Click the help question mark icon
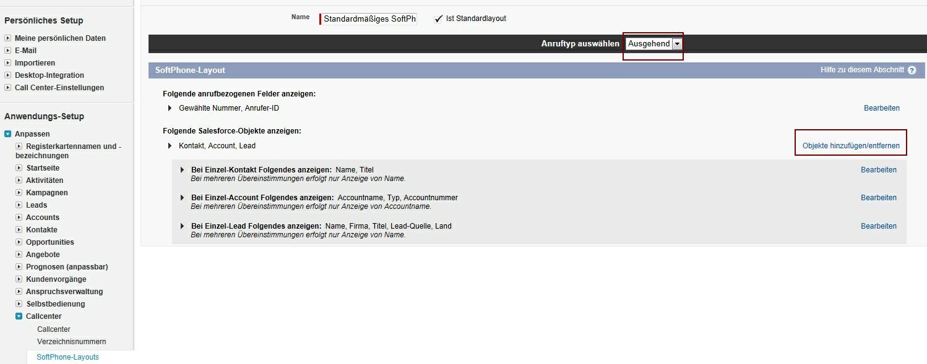 (912, 70)
